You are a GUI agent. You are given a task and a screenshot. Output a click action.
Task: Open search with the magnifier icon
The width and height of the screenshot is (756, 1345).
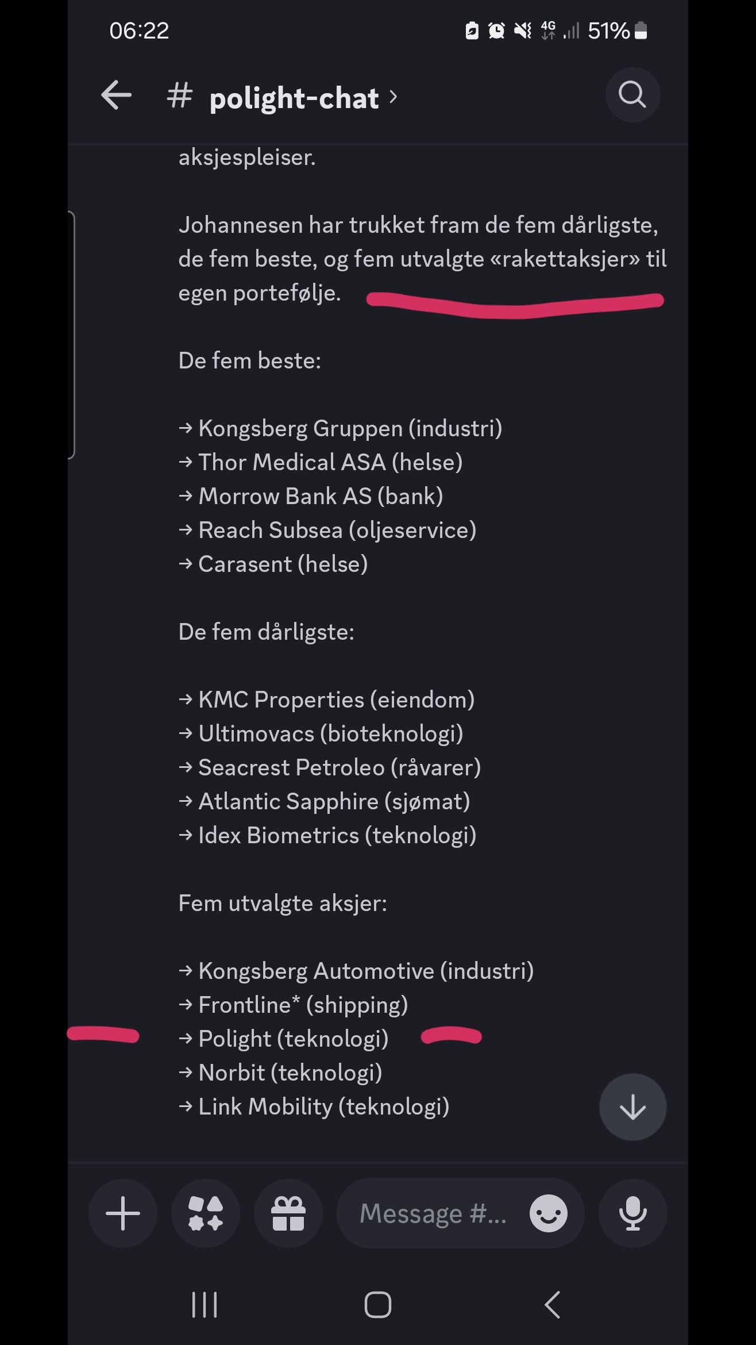click(632, 95)
